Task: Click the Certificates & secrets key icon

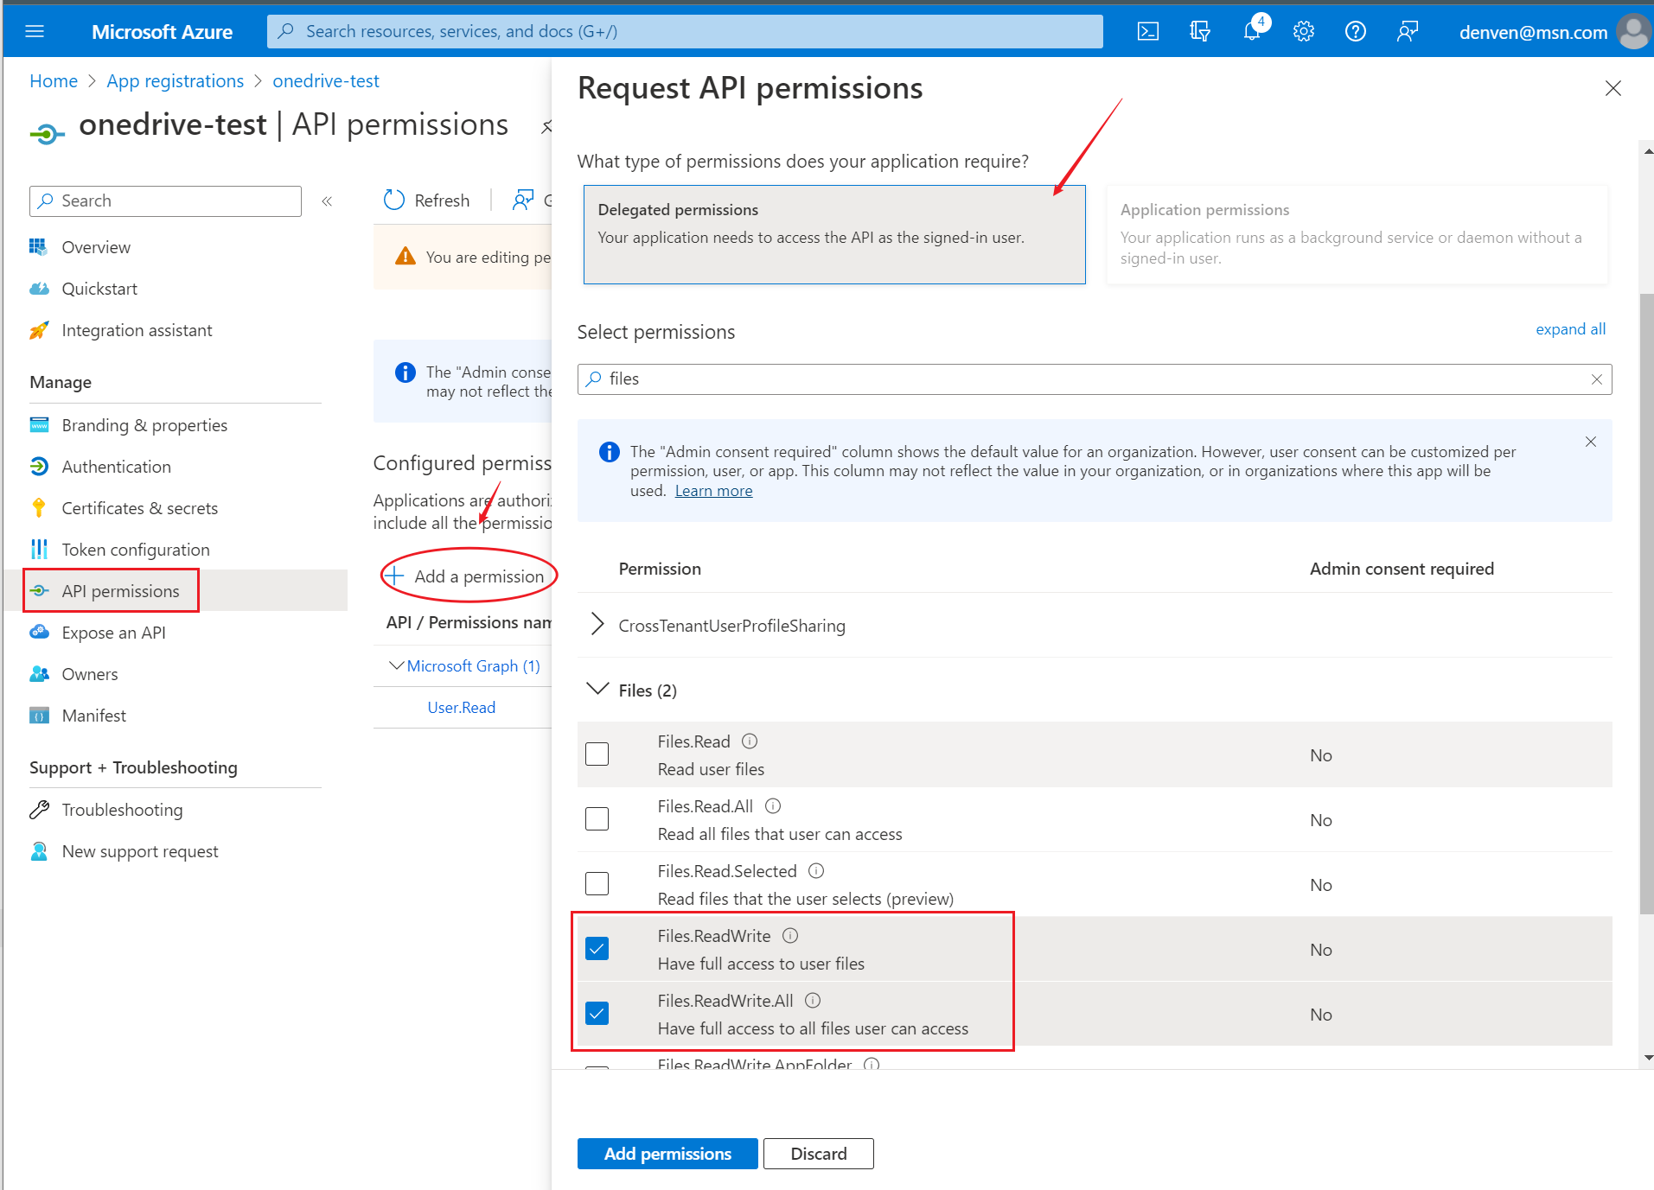Action: (x=38, y=508)
